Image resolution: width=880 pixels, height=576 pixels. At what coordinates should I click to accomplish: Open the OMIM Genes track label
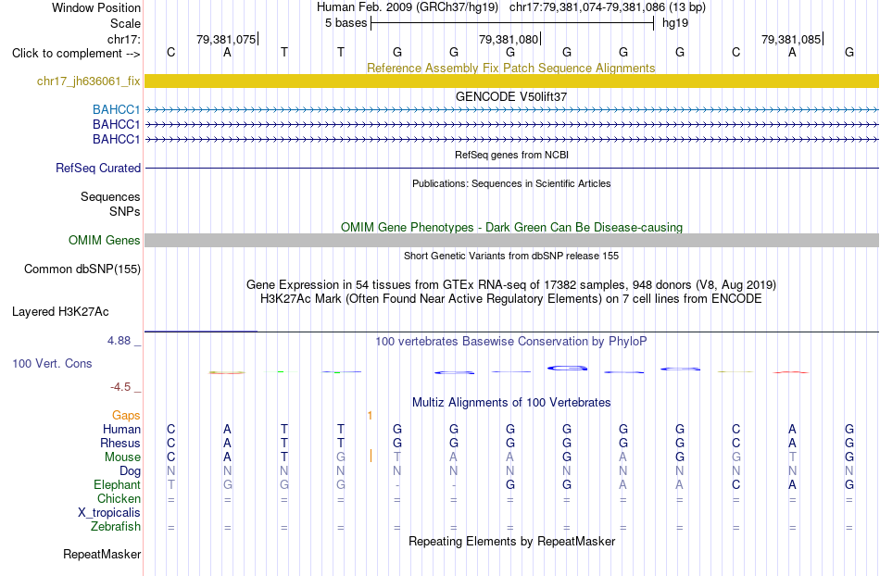click(104, 240)
